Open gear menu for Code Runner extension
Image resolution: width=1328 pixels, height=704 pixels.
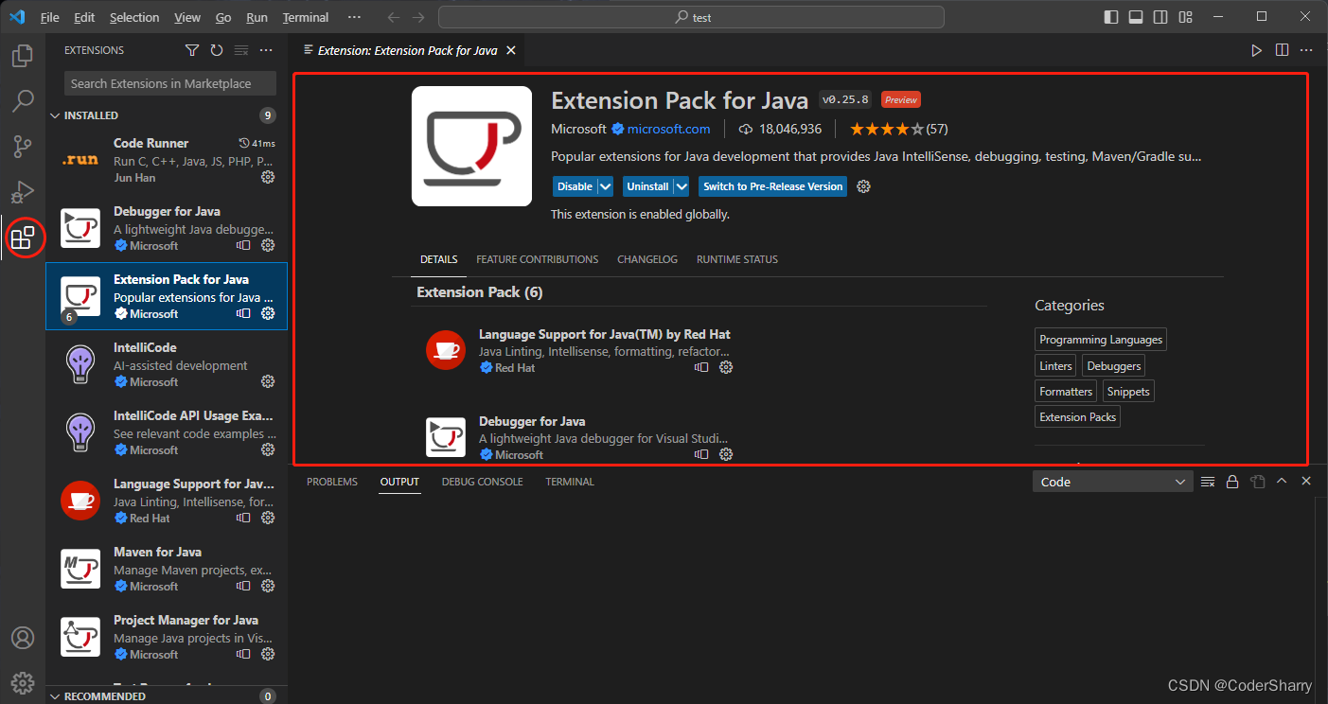[268, 177]
